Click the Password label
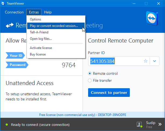The image size is (165, 131). pyautogui.click(x=17, y=65)
